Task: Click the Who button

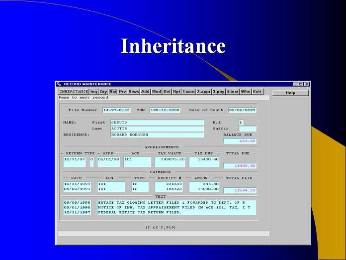Action: (246, 92)
